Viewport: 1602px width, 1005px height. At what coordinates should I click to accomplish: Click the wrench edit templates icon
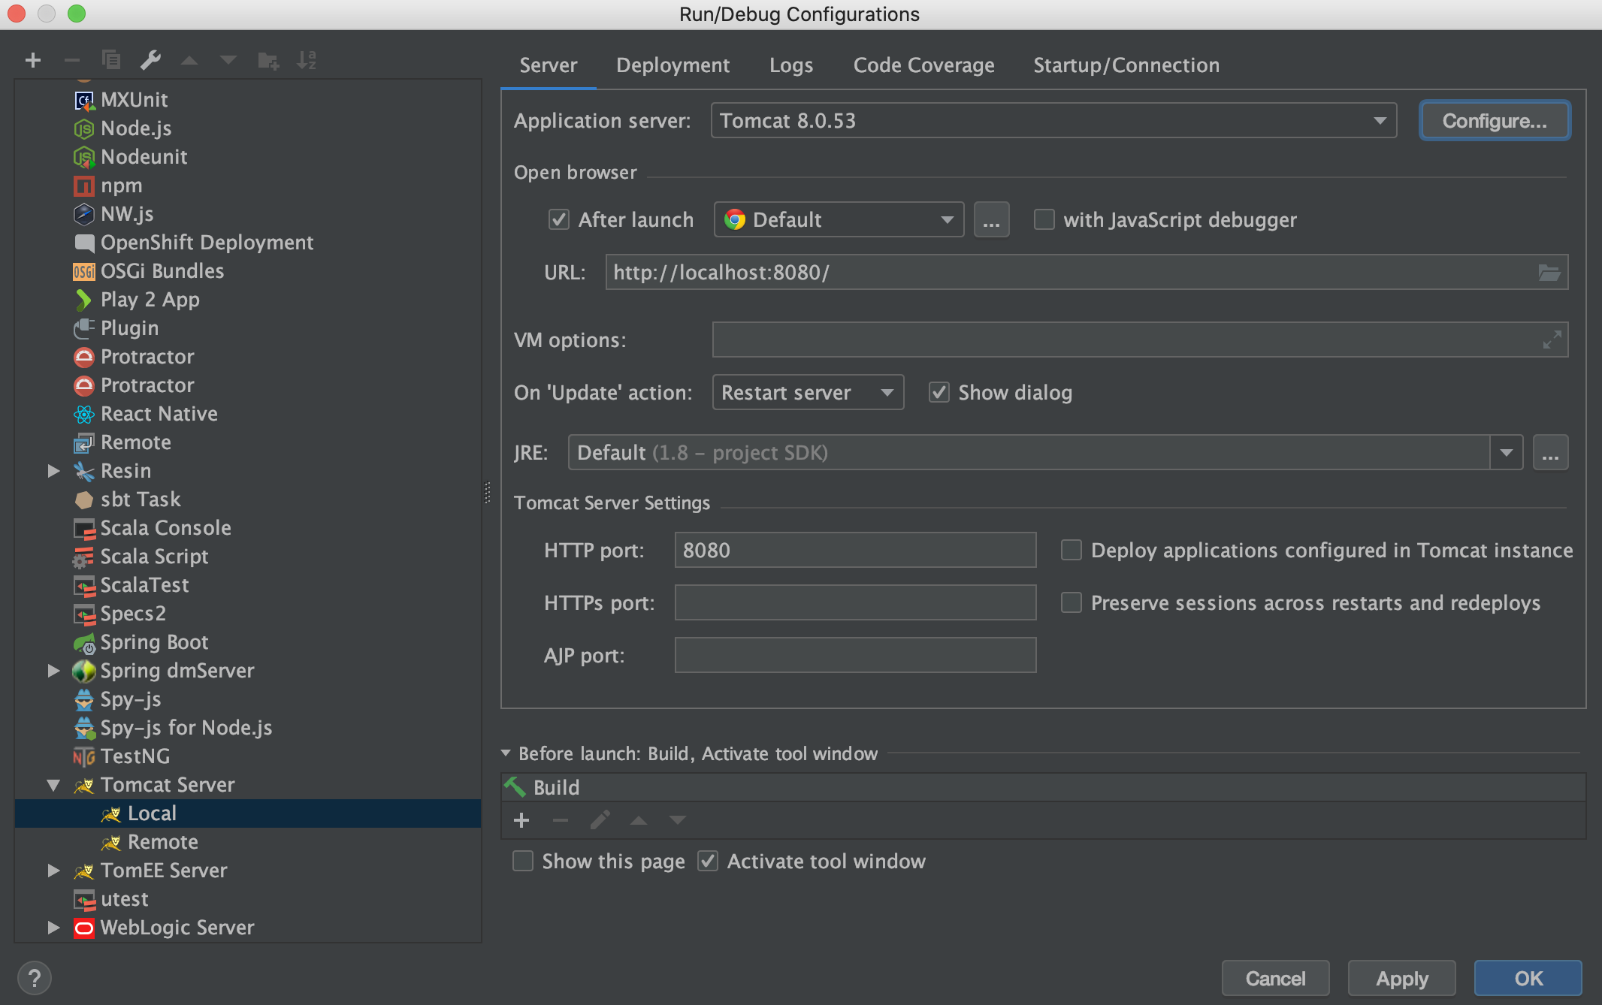pos(150,60)
